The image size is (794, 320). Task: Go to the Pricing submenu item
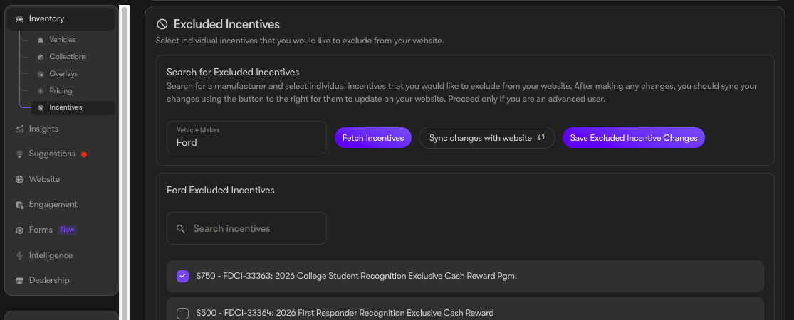click(x=61, y=91)
